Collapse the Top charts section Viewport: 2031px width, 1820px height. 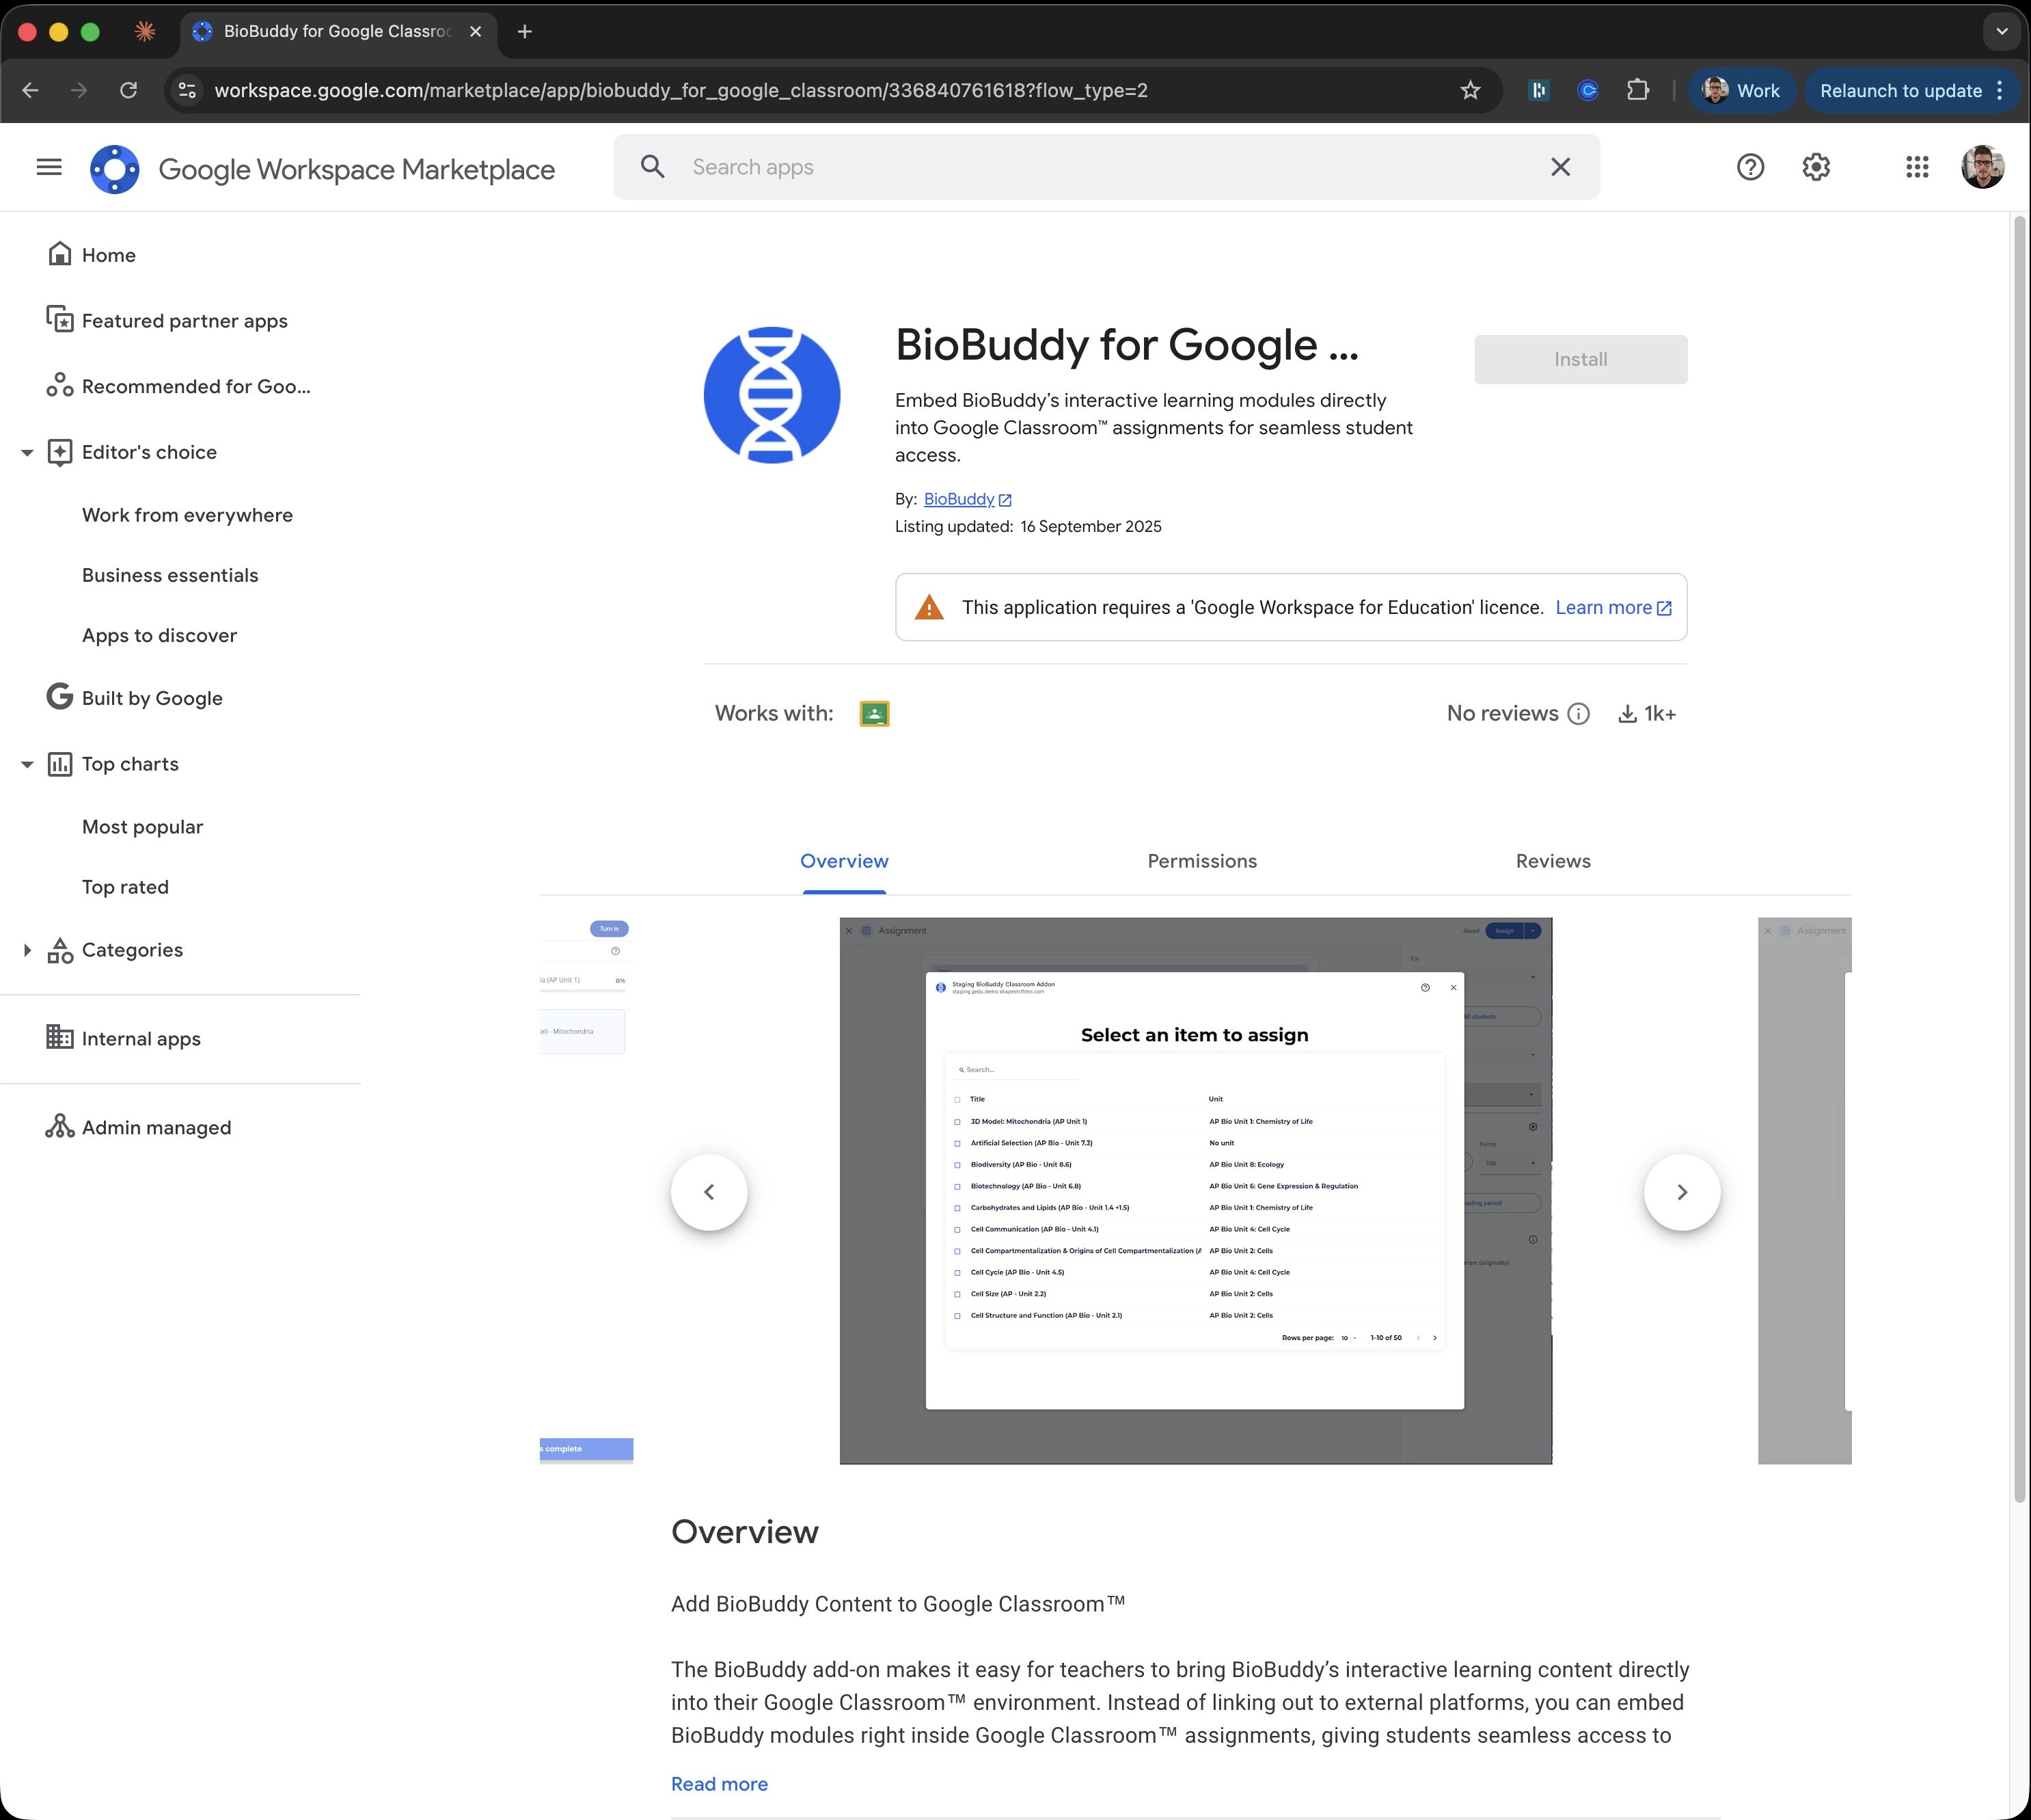[x=27, y=765]
